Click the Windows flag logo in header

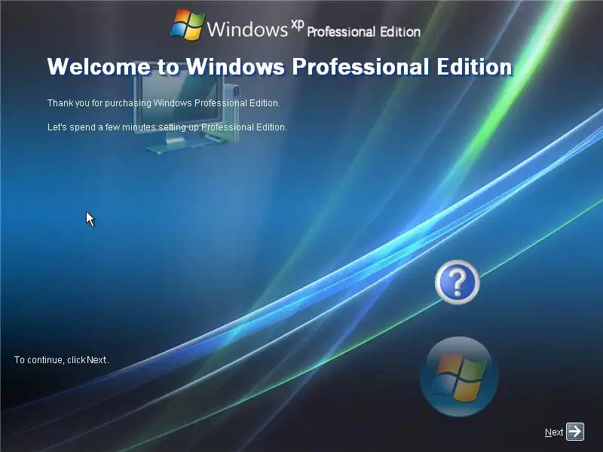[188, 25]
